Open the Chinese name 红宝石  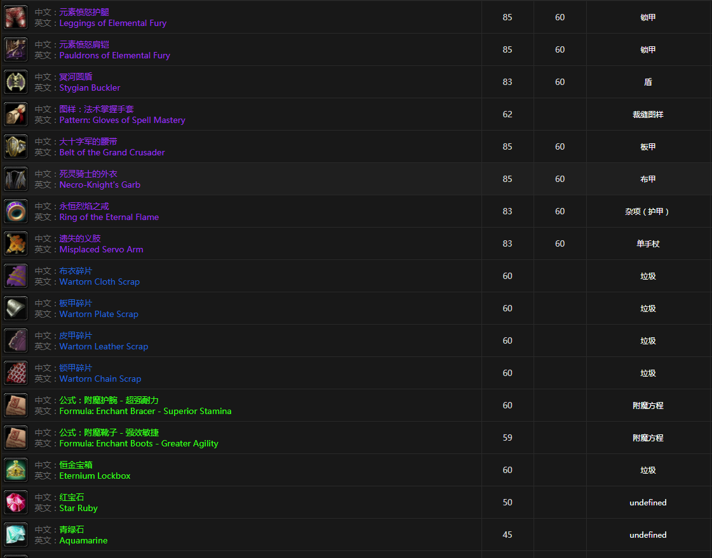coord(72,497)
